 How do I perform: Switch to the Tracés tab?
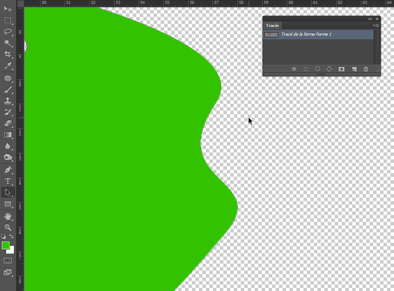(x=273, y=25)
